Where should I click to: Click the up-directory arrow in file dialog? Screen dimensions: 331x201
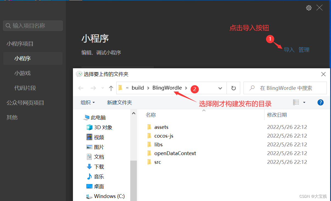coord(111,88)
